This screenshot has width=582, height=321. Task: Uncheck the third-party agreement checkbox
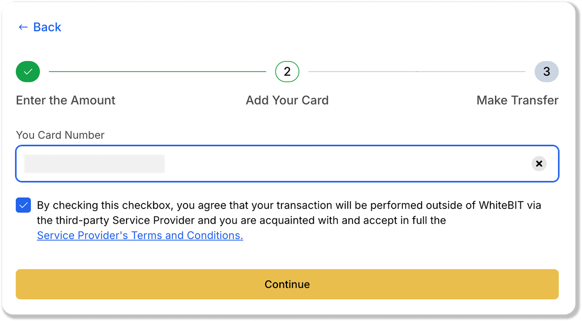(23, 205)
